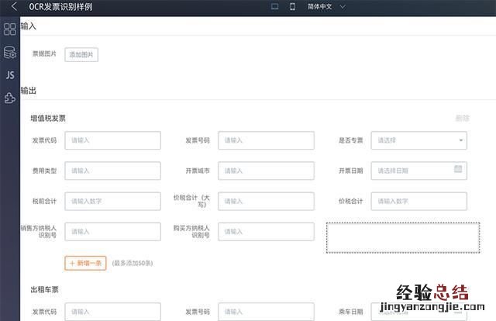Screen dimensions: 496x321
Task: Click the 销售方纳税人识别号 input field
Action: 112,231
